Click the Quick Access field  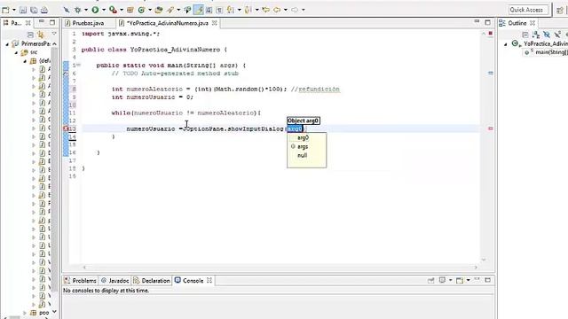[x=528, y=10]
